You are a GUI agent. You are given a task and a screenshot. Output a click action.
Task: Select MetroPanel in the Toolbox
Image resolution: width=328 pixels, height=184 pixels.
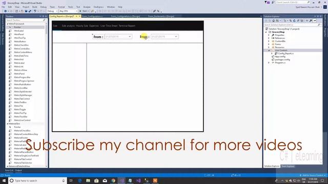(19, 74)
